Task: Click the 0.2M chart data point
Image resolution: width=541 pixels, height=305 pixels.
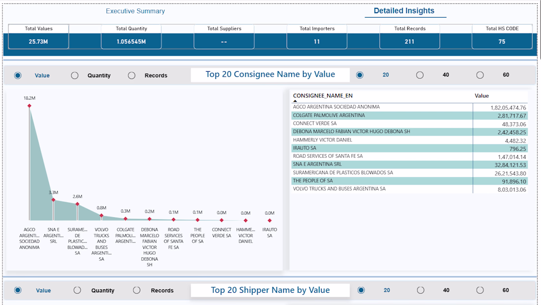Action: click(x=150, y=219)
